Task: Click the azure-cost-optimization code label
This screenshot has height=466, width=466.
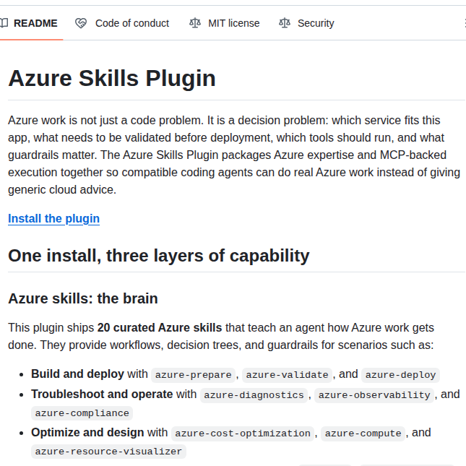Action: (x=243, y=433)
